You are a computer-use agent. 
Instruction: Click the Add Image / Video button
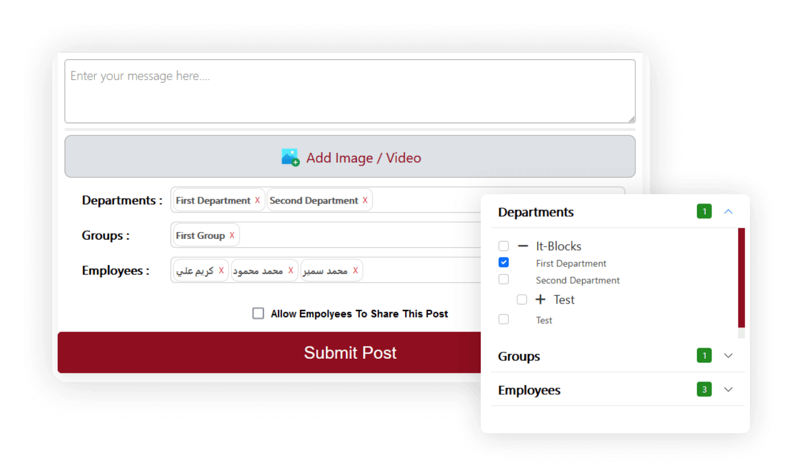click(x=350, y=156)
